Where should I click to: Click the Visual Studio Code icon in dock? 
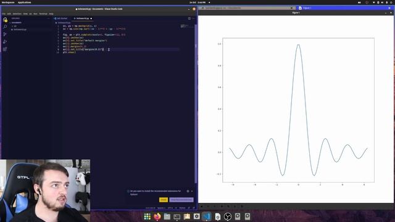207,216
